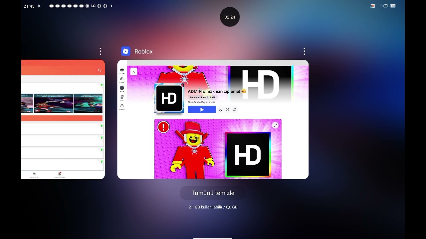
Task: Tap the invite friend icon beside Play
Action: 220,110
